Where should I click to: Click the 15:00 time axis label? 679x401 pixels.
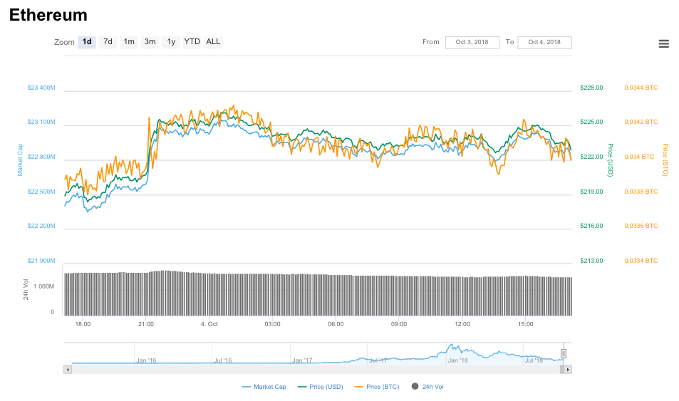[x=526, y=324]
